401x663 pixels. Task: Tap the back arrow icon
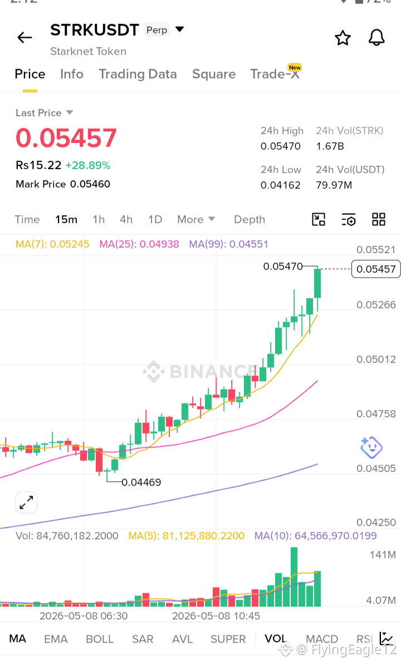tap(25, 38)
